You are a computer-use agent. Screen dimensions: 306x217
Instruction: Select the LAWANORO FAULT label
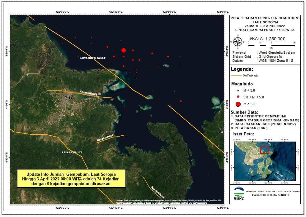[92, 58]
